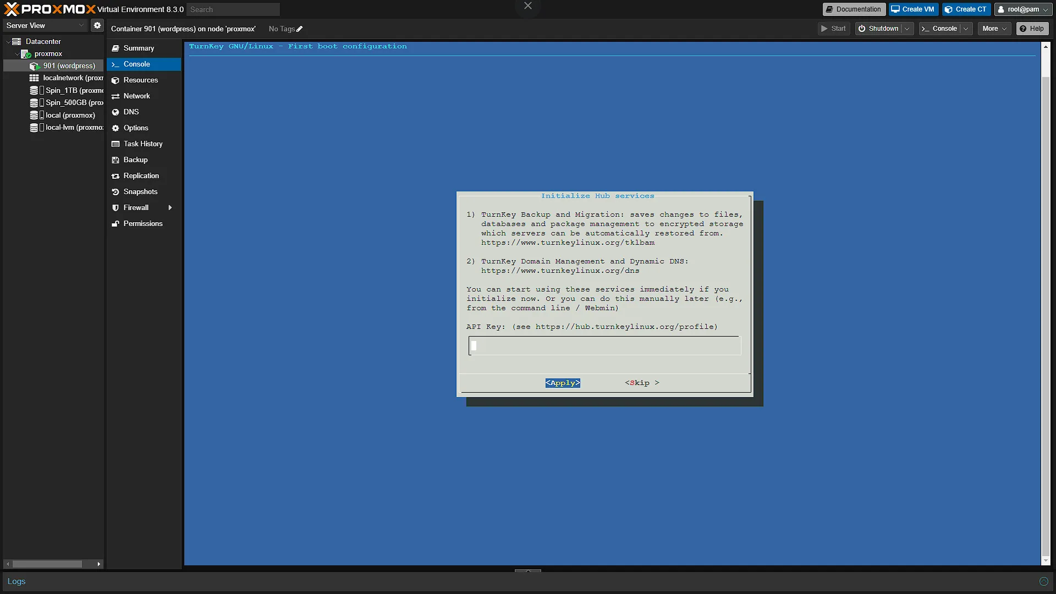Expand the Firewall submenu arrow

(x=170, y=207)
